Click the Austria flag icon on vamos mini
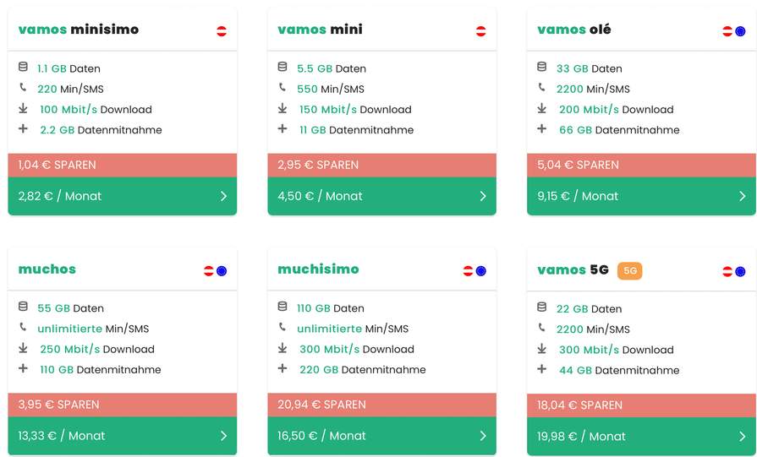Viewport: 757px width, 457px height. tap(481, 31)
